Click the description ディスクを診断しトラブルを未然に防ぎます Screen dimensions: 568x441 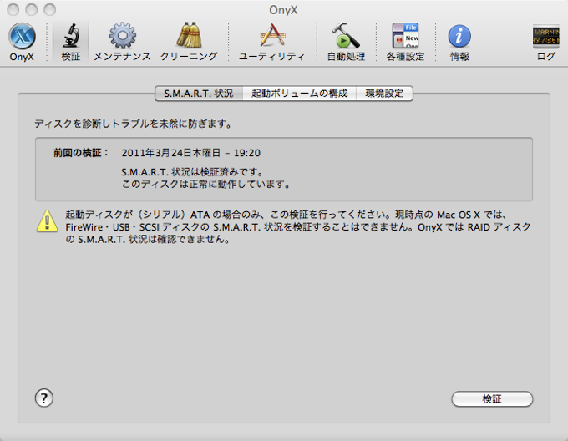point(133,124)
